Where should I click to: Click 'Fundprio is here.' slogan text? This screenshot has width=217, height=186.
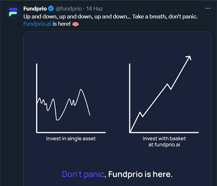click(140, 174)
